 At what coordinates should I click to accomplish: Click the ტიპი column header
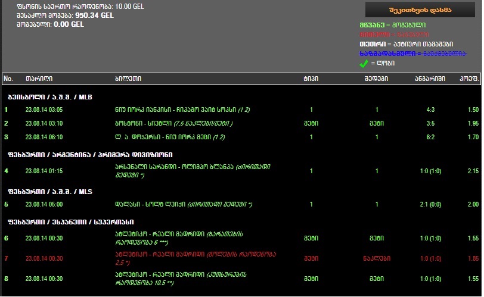(311, 79)
